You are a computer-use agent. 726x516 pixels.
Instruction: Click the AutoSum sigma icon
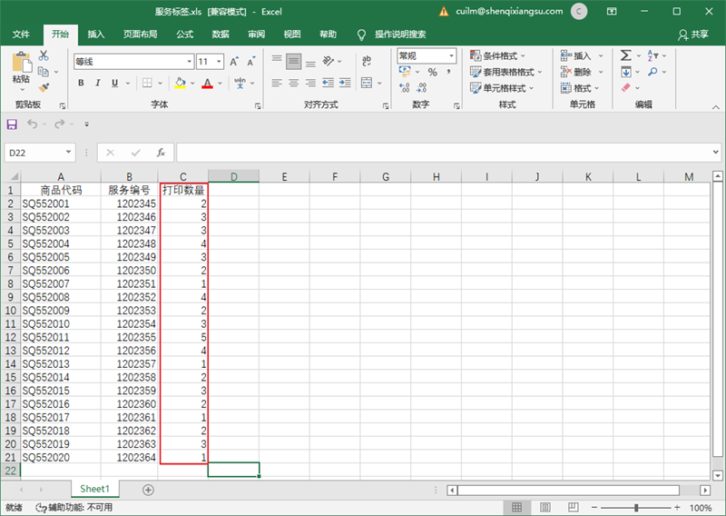tap(626, 55)
